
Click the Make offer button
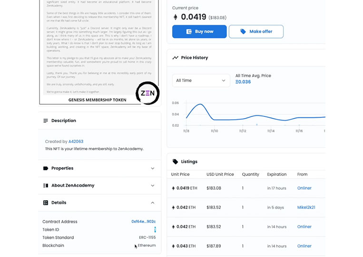256,31
